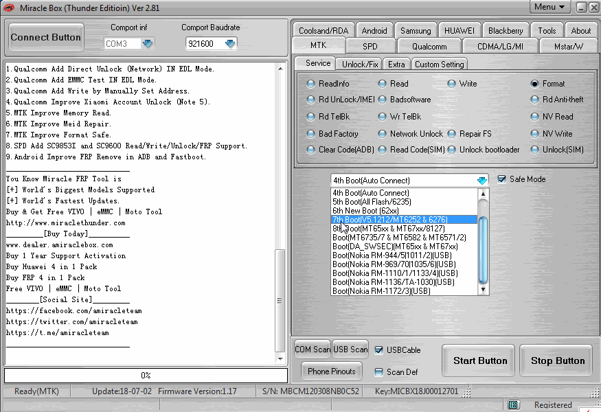The width and height of the screenshot is (601, 412).
Task: Open the Qualcomm tab
Action: (429, 47)
